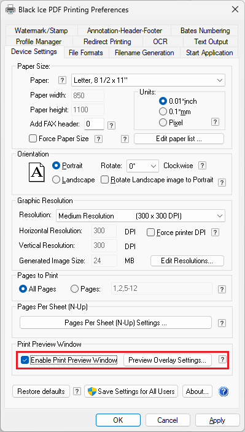Open the File Formats tab
The image size is (245, 432).
pos(86,53)
